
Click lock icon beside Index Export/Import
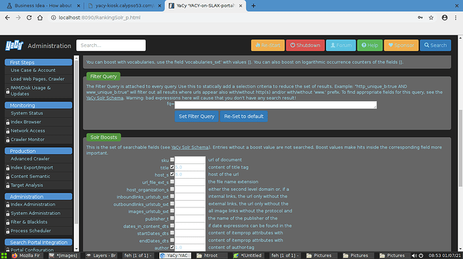(7, 168)
